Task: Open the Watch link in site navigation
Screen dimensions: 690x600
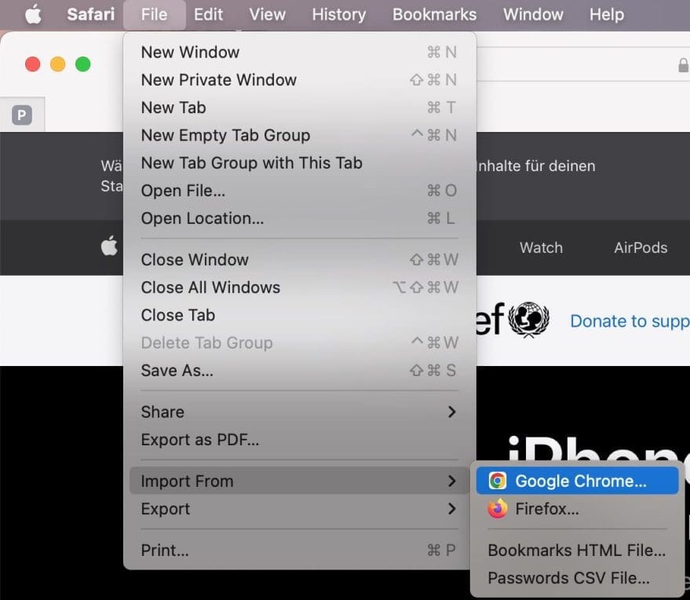Action: point(541,247)
